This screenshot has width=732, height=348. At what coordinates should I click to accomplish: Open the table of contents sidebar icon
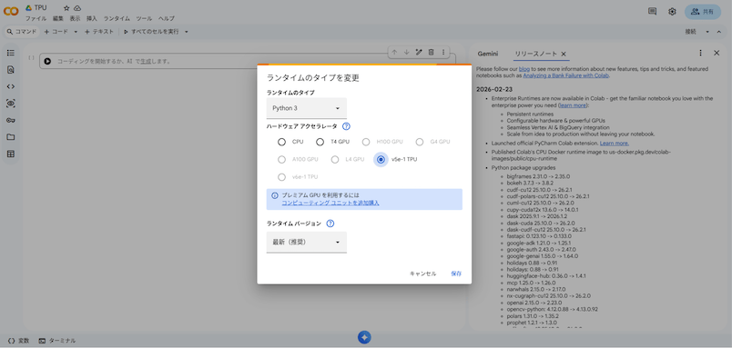point(11,53)
